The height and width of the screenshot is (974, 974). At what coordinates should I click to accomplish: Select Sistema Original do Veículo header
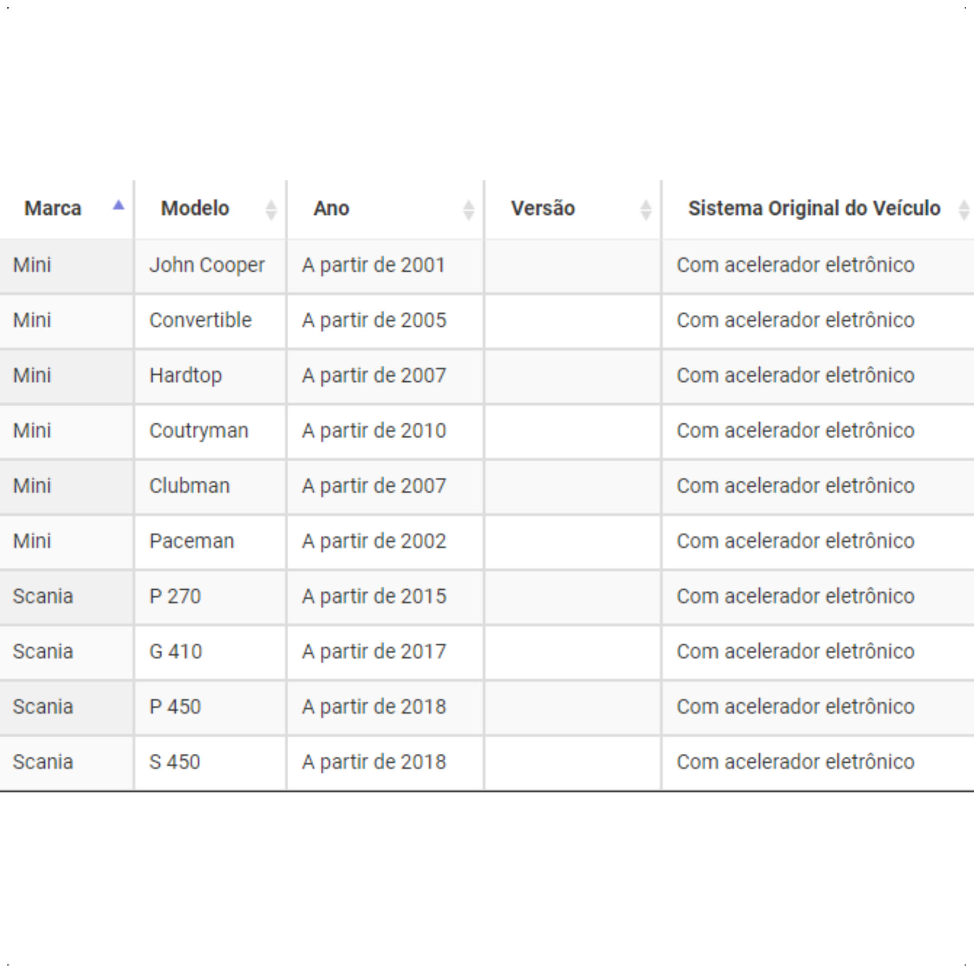(818, 209)
